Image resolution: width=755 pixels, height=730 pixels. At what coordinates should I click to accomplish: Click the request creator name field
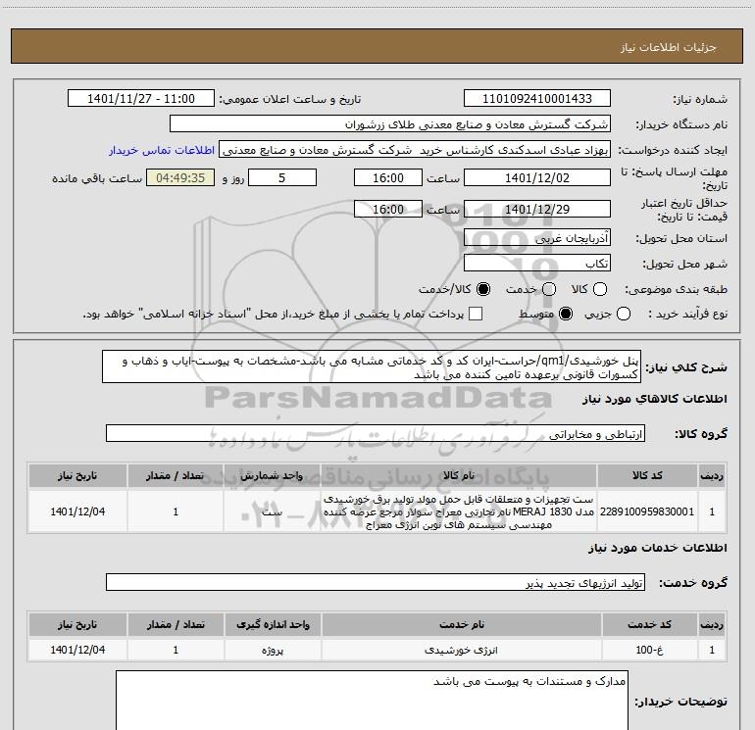tap(415, 150)
